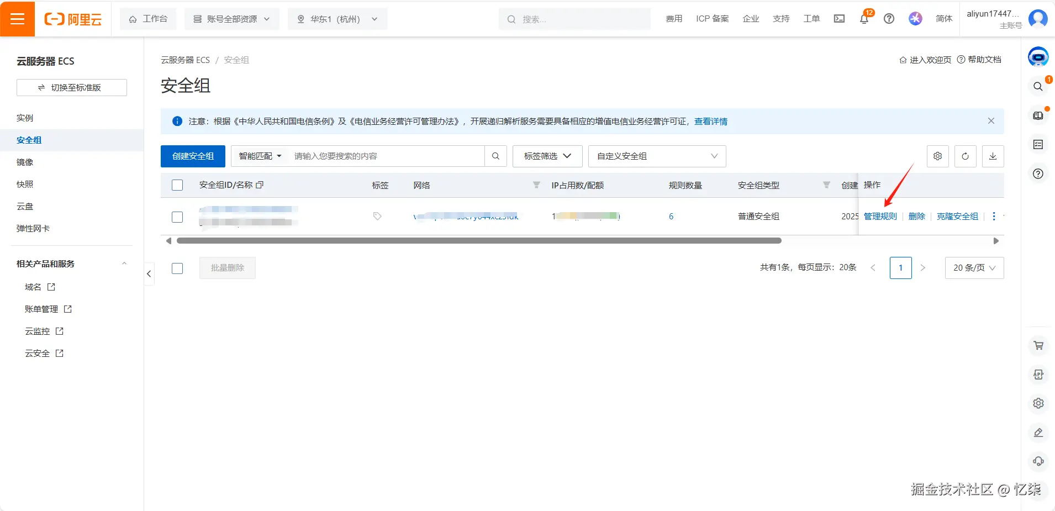Image resolution: width=1055 pixels, height=511 pixels.
Task: Open the notifications bell
Action: pyautogui.click(x=864, y=19)
